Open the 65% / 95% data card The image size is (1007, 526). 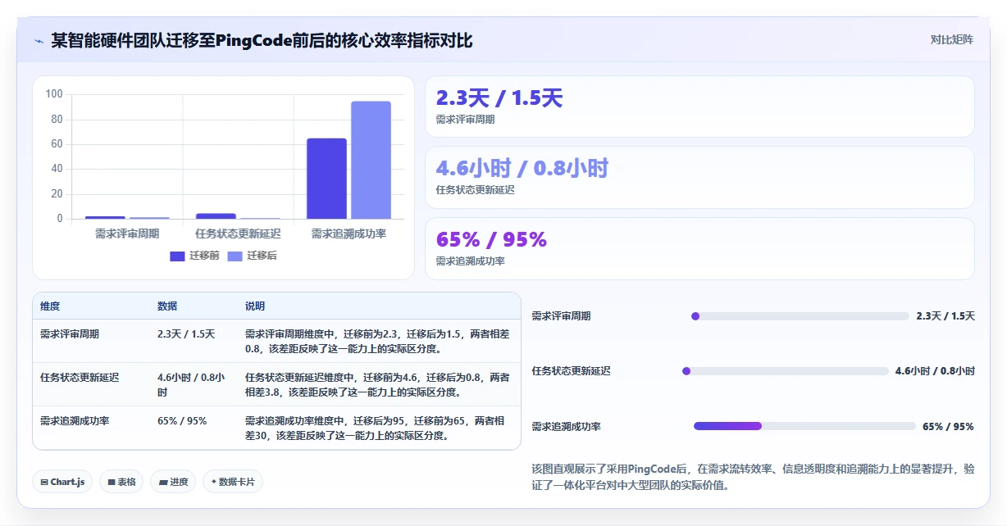point(699,248)
